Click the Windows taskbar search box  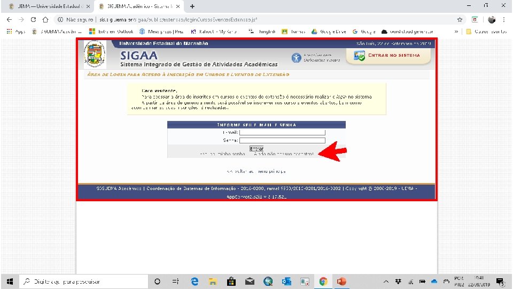(x=84, y=282)
